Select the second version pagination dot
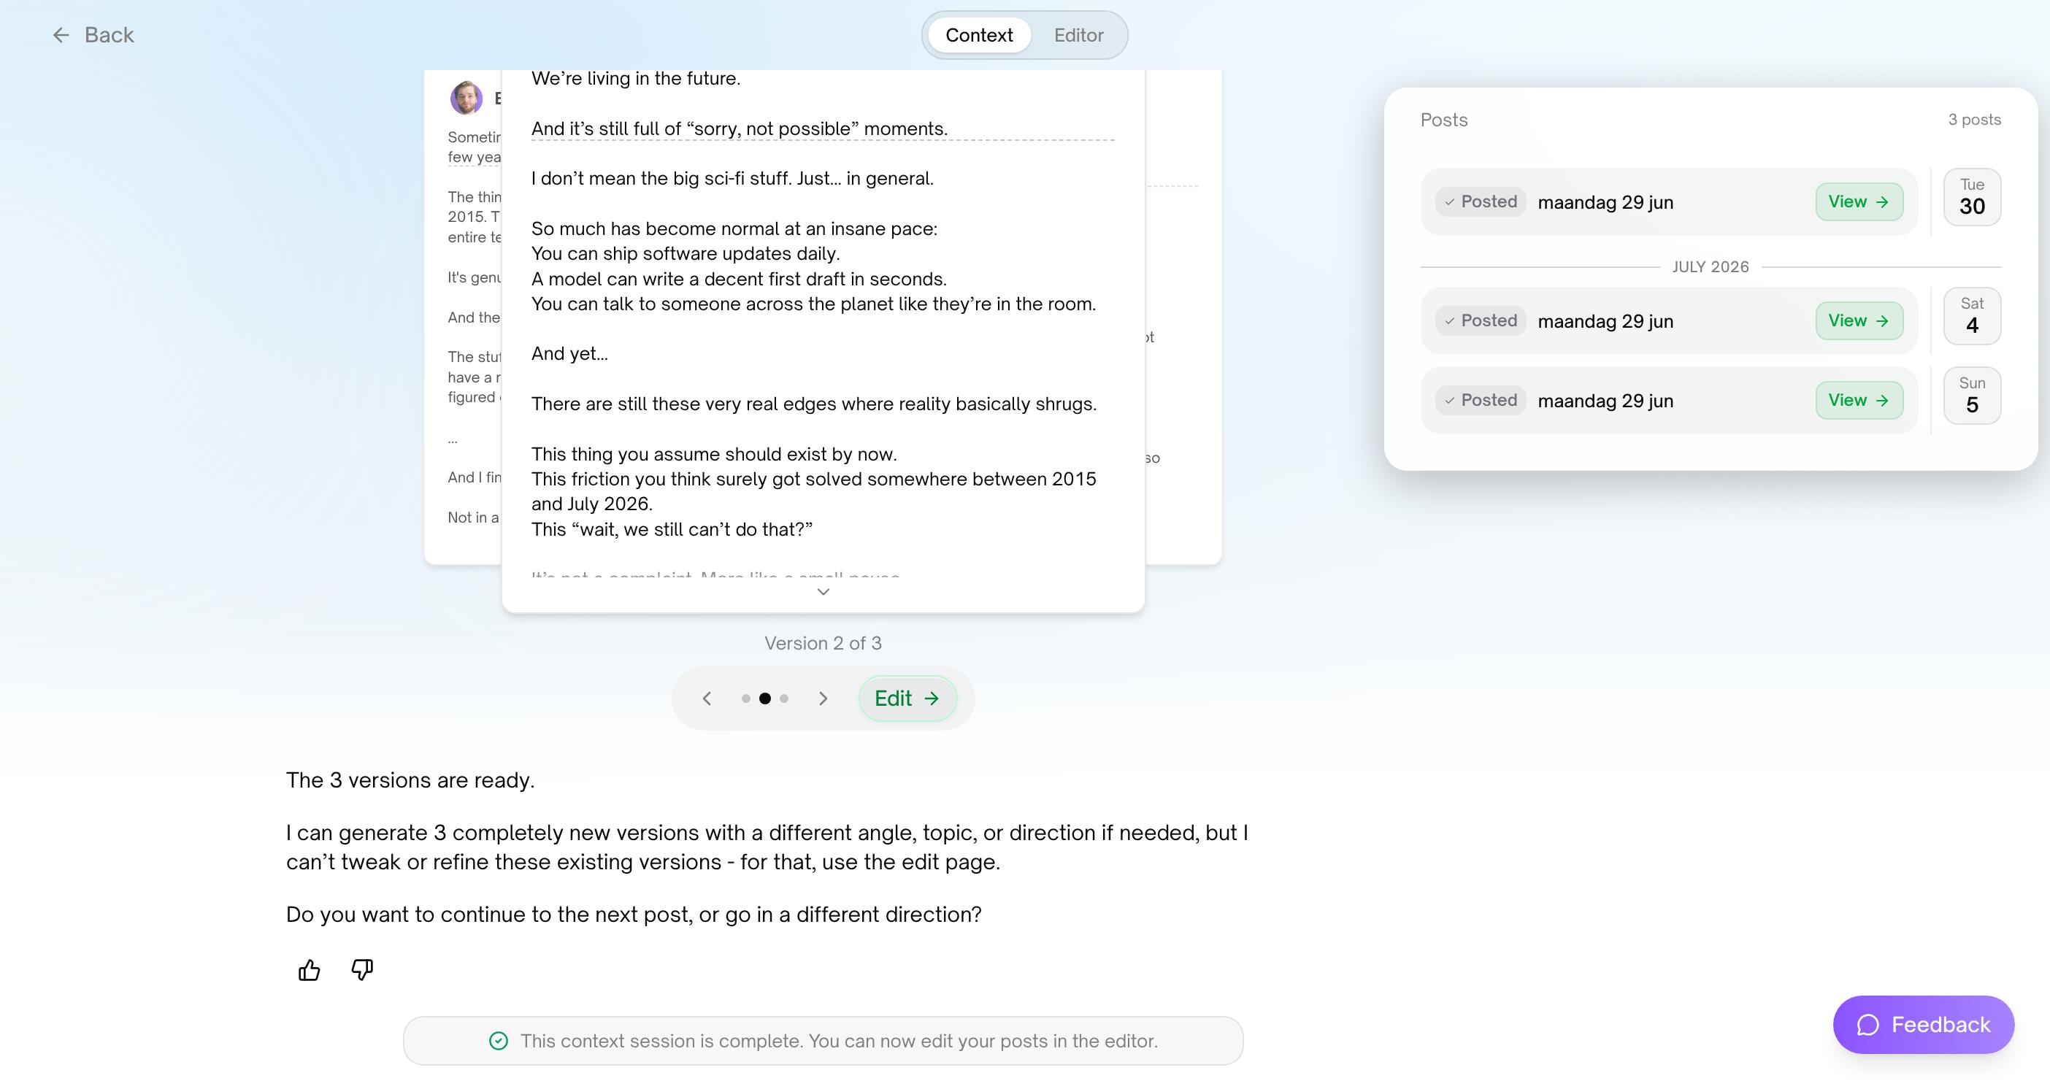This screenshot has height=1089, width=2050. click(x=765, y=699)
